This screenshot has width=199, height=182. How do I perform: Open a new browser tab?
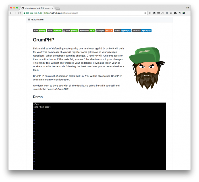pyautogui.click(x=57, y=8)
